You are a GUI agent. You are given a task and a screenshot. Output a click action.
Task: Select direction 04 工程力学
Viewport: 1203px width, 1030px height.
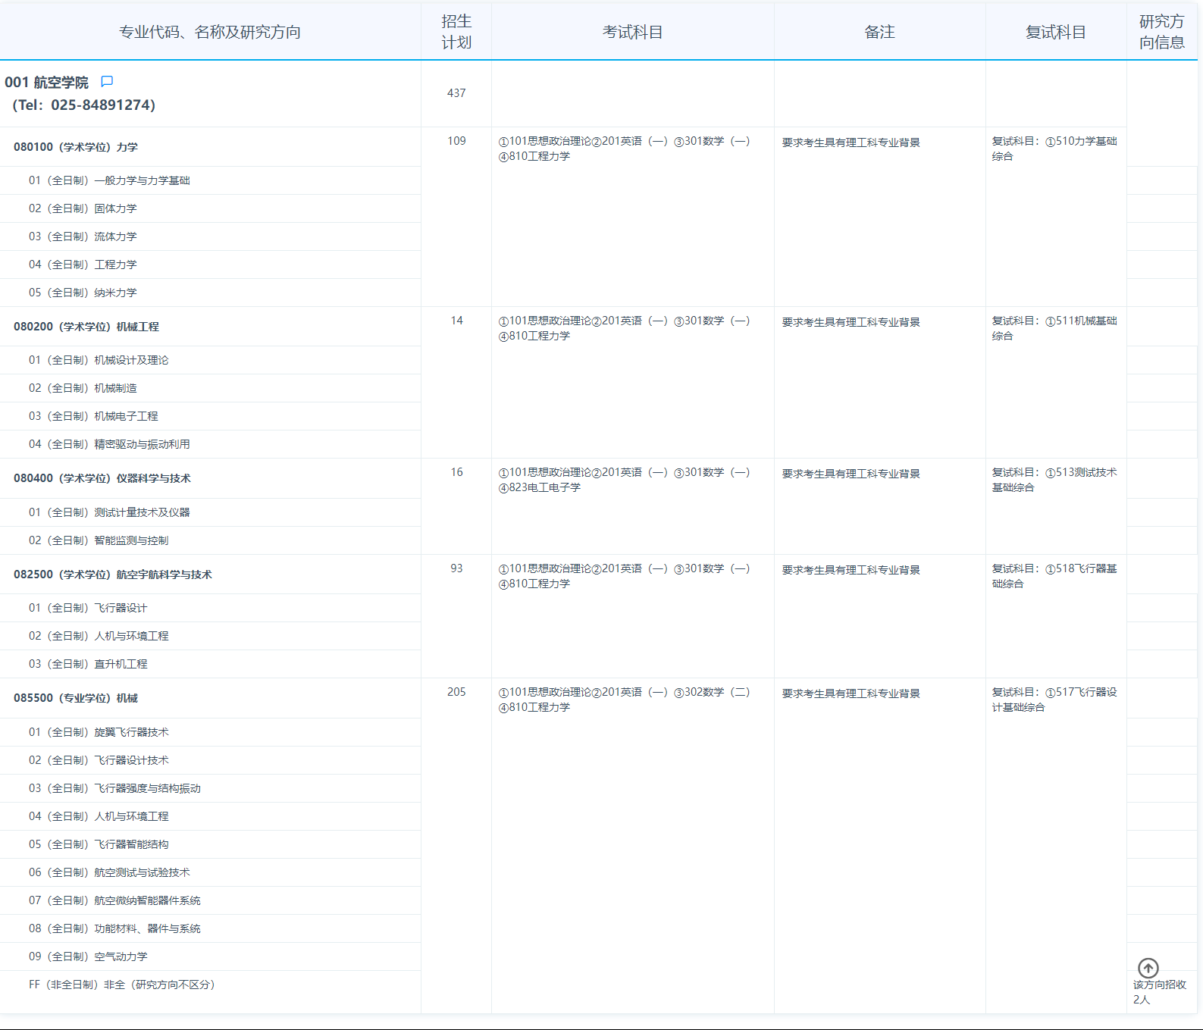point(210,265)
